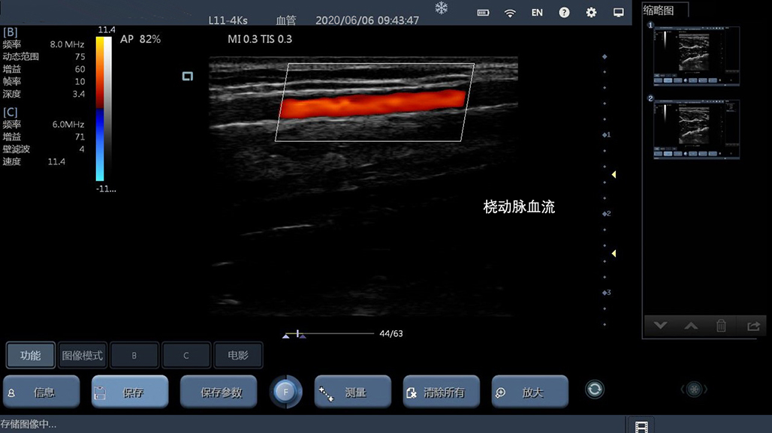Switch to the 图像模式 tab
Viewport: 772px width, 433px height.
coord(82,356)
